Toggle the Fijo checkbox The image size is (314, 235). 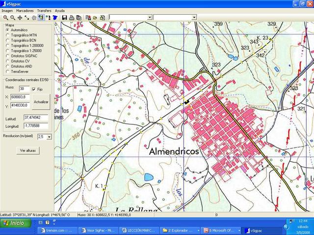pos(34,90)
